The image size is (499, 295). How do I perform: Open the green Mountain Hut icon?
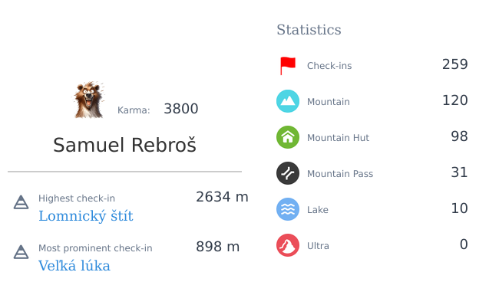tap(288, 137)
